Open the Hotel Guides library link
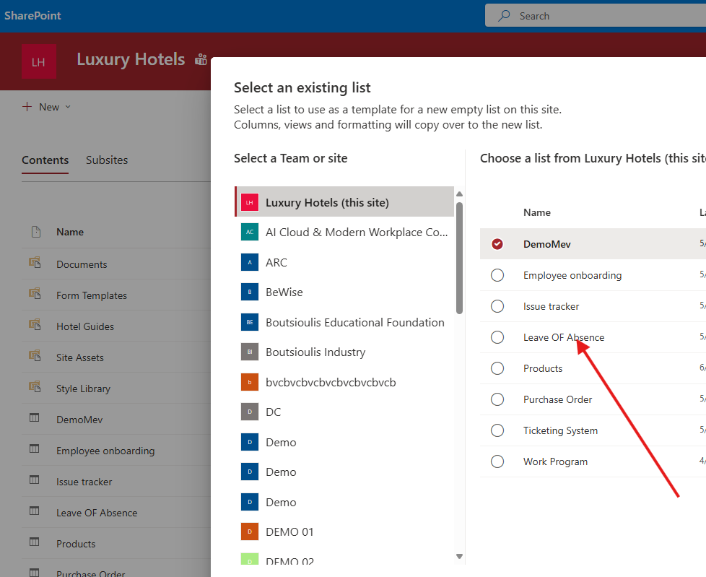Screen dimensions: 706x577 [x=85, y=326]
